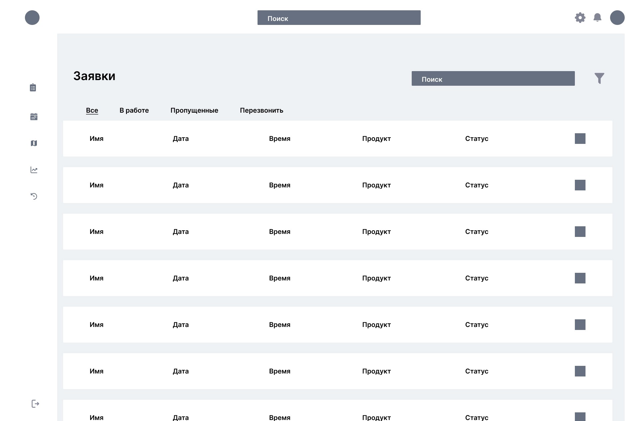Click the round logo at top left
Screen dimensions: 638x421
(32, 18)
